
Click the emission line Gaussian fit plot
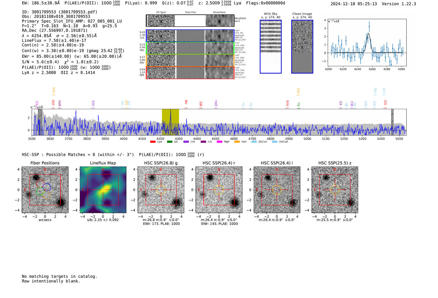[367, 43]
